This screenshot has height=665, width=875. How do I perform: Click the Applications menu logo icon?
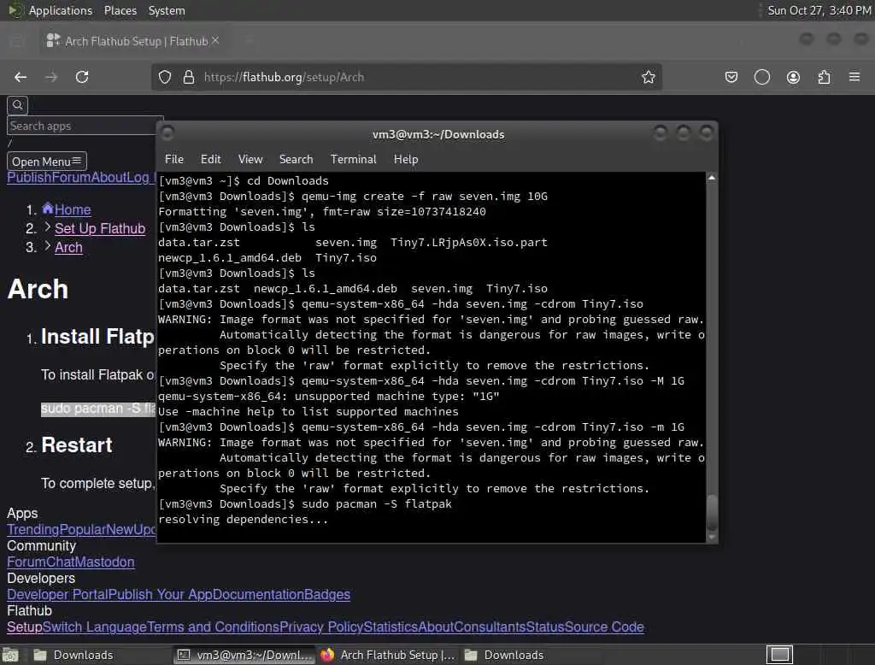[15, 10]
